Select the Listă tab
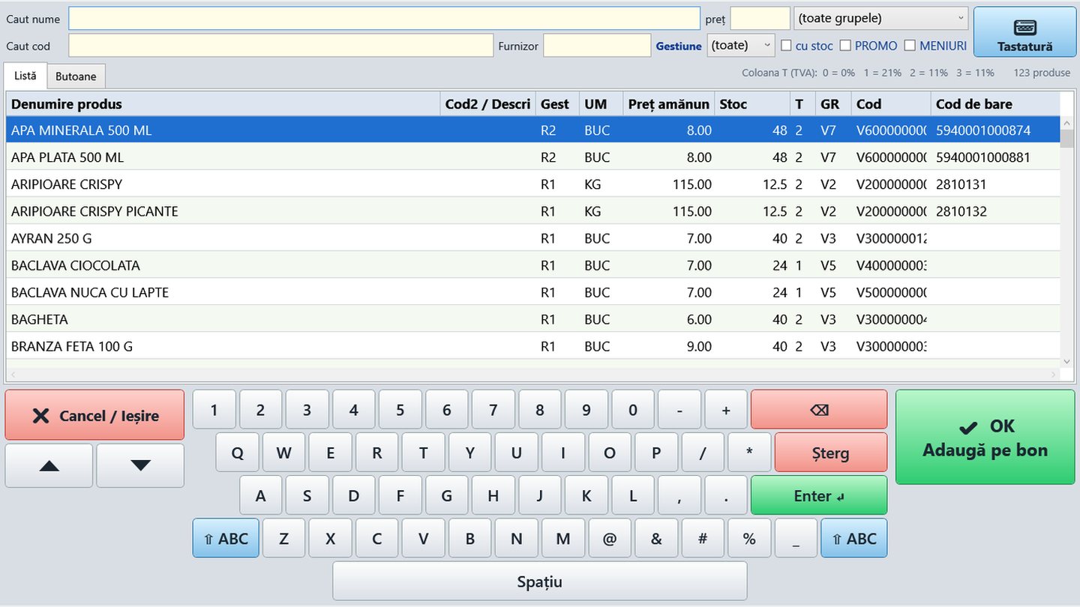Viewport: 1080px width, 607px height. [x=25, y=76]
